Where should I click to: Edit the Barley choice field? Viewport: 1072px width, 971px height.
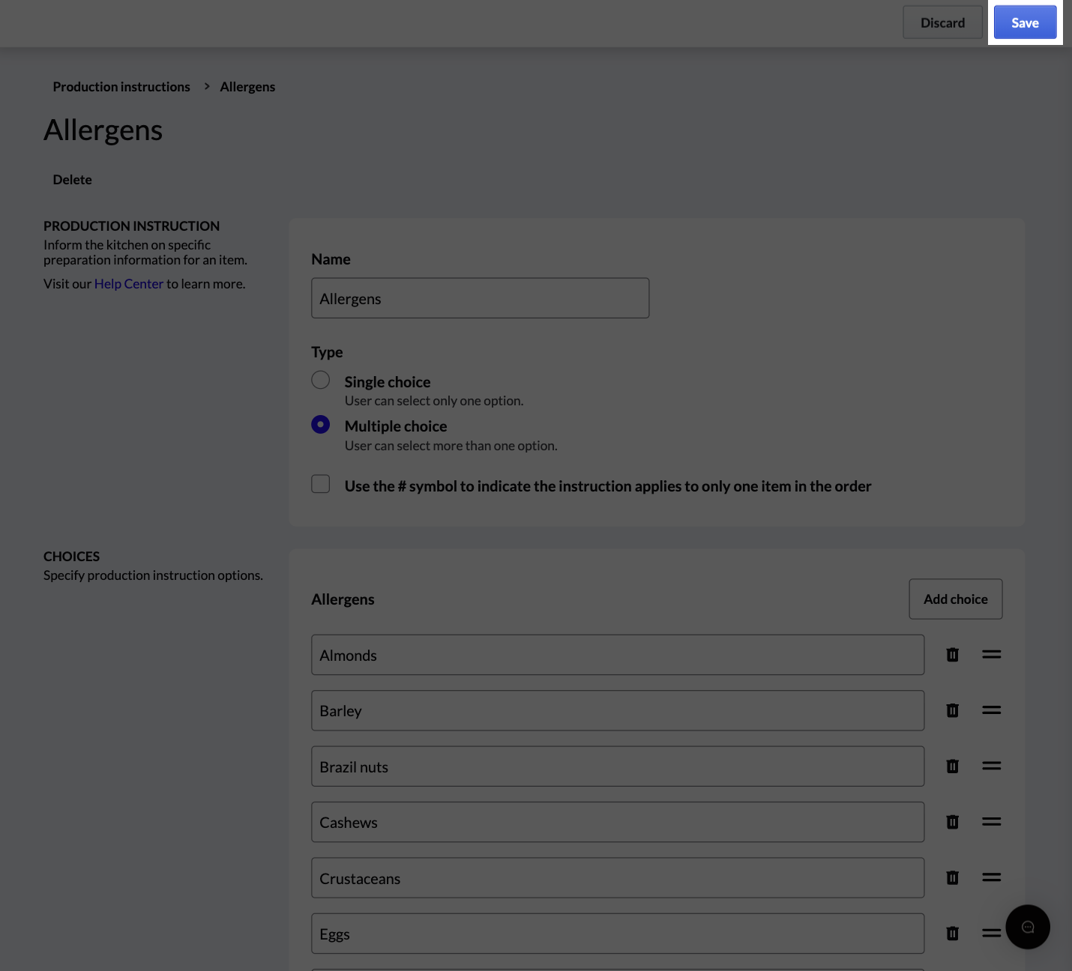(x=618, y=710)
